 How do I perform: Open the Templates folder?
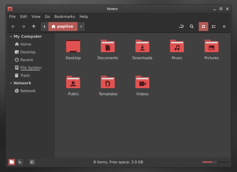pos(108,82)
